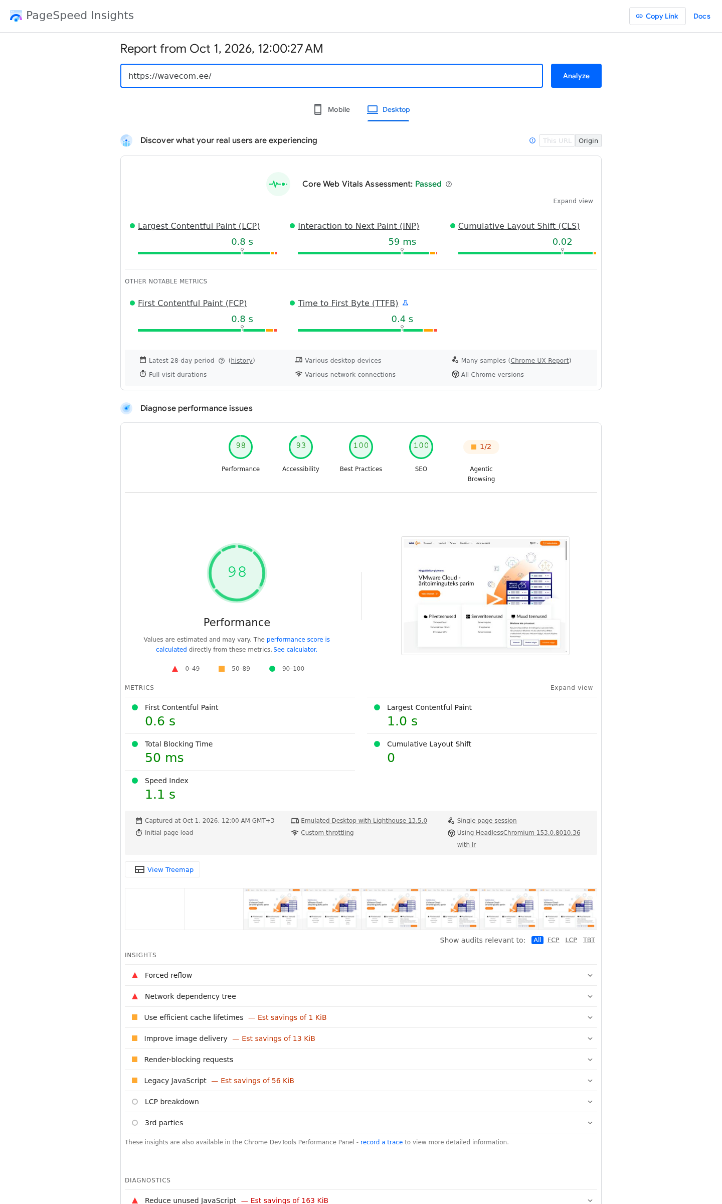Open the See calculator link

(295, 650)
